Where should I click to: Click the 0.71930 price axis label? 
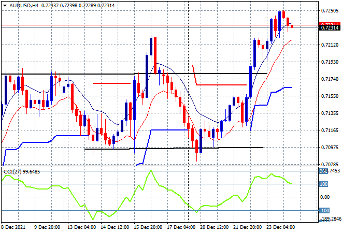(x=330, y=62)
